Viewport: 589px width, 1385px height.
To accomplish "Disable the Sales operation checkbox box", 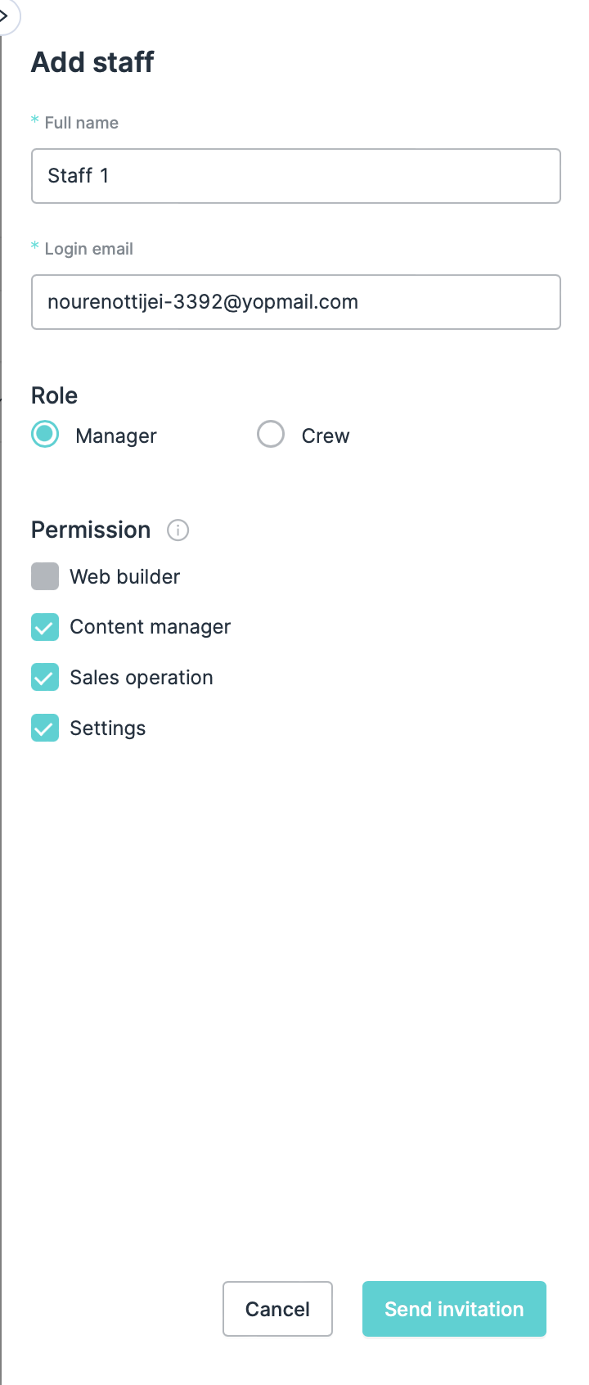I will coord(45,678).
